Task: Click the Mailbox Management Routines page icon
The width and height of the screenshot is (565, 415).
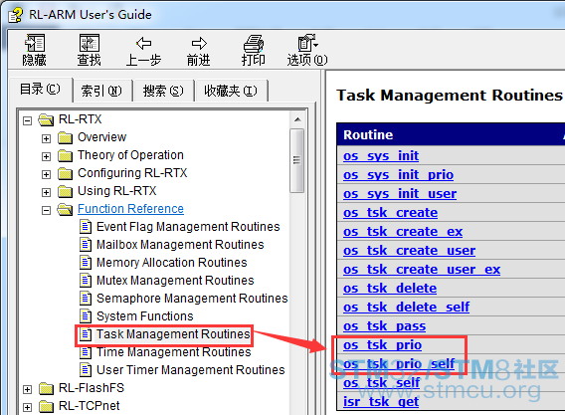Action: [86, 245]
